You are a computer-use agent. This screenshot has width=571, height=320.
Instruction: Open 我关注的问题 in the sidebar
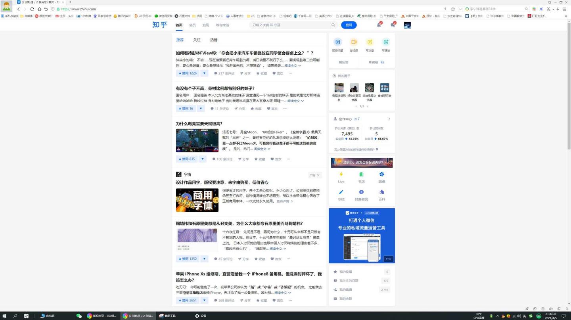[x=362, y=281]
